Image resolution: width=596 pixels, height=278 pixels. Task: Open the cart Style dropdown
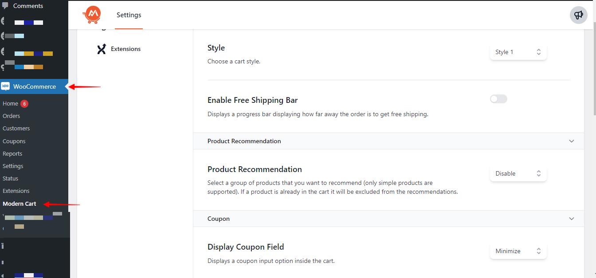(518, 52)
